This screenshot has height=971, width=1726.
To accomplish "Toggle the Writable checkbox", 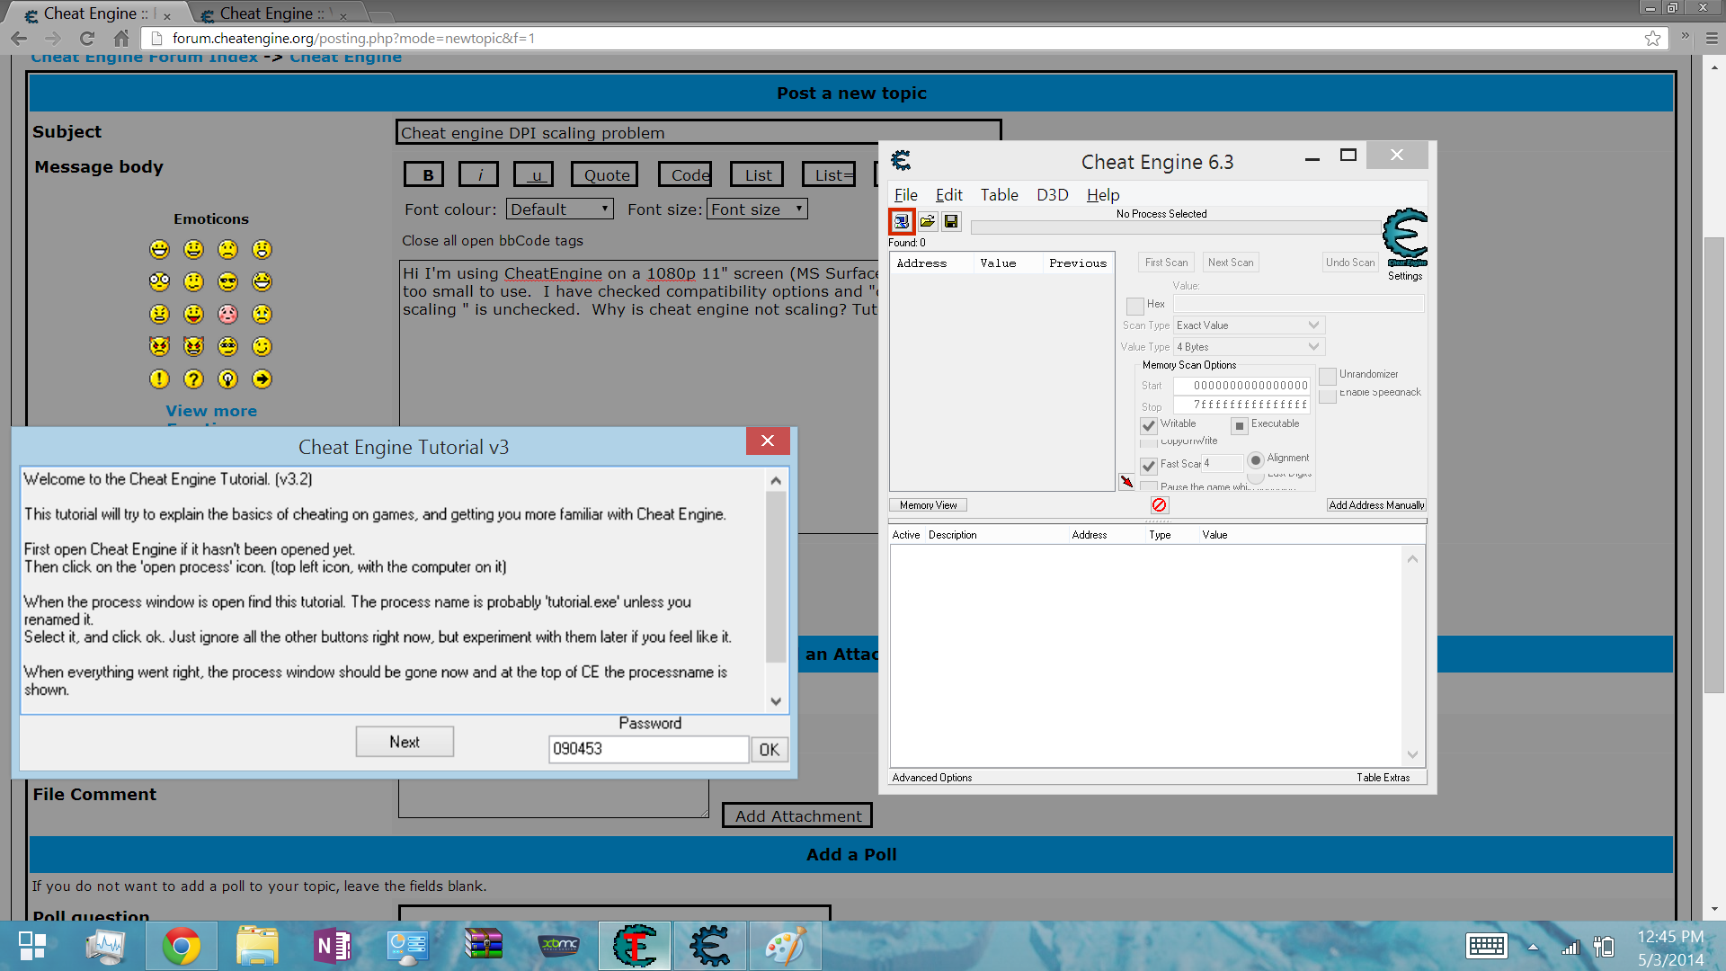I will click(1148, 425).
